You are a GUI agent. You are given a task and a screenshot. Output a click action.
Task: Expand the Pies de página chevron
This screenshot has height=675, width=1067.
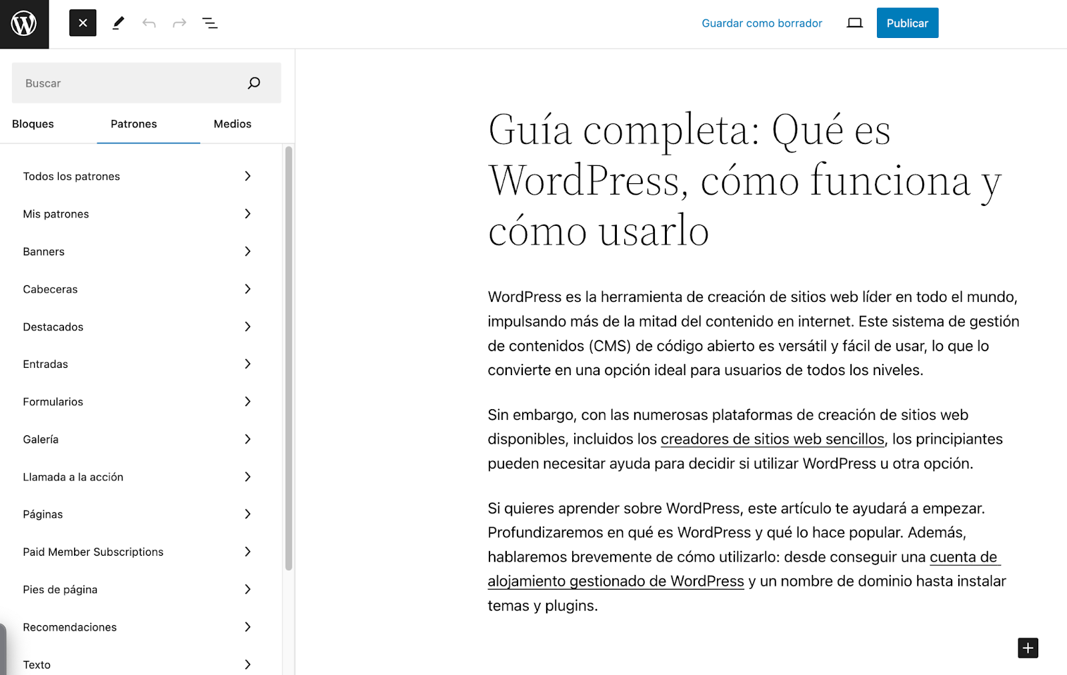[x=247, y=590]
